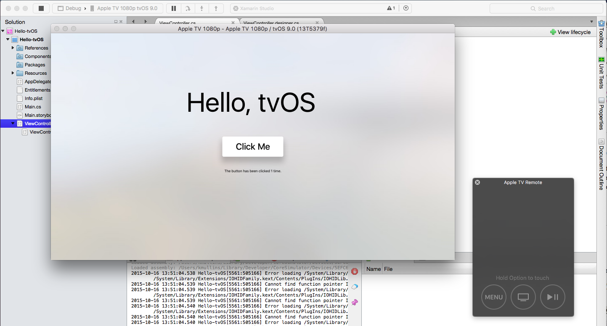The height and width of the screenshot is (326, 607).
Task: Click the Search field in the toolbar
Action: [546, 8]
